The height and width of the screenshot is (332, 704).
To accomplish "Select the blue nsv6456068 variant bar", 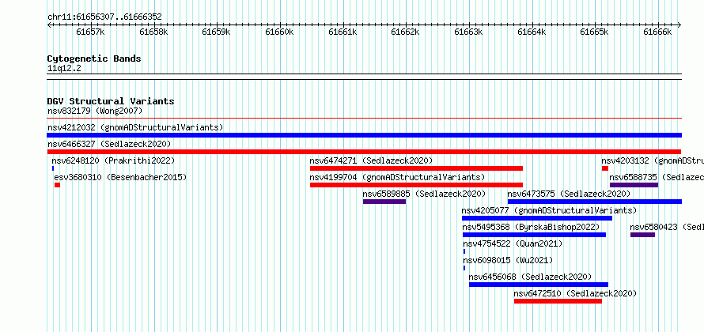I will click(539, 285).
